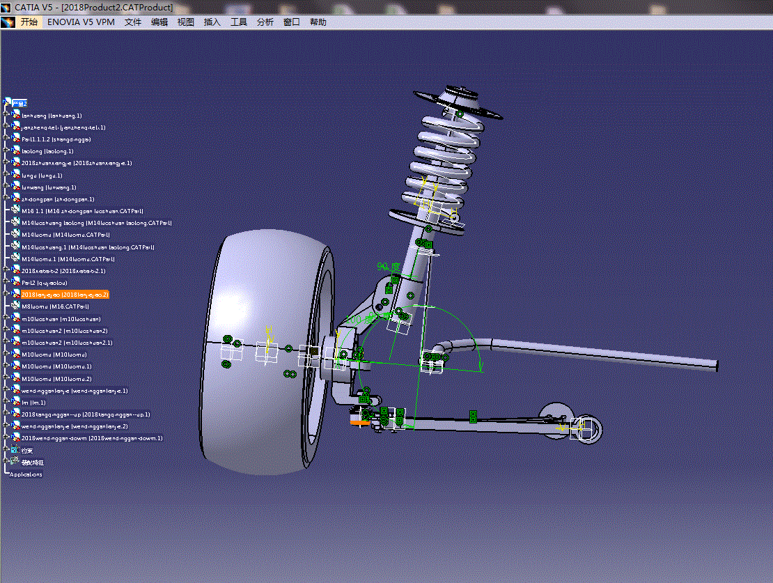Image resolution: width=773 pixels, height=583 pixels.
Task: Click the product icon of Part1.1.1.2 (shangdinggai)
Action: pyautogui.click(x=16, y=139)
